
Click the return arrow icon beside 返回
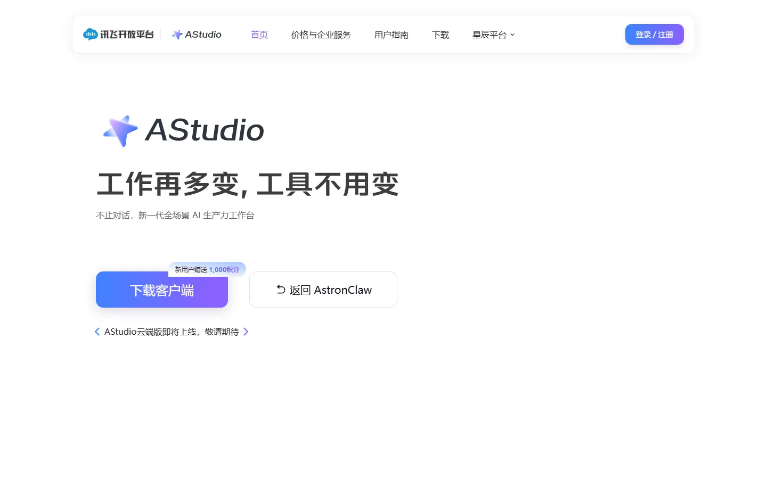click(281, 290)
